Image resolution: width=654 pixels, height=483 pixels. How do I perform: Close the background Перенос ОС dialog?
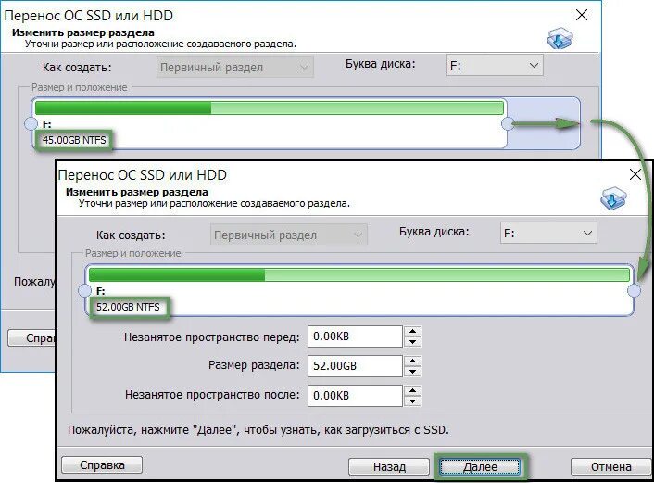(x=582, y=16)
